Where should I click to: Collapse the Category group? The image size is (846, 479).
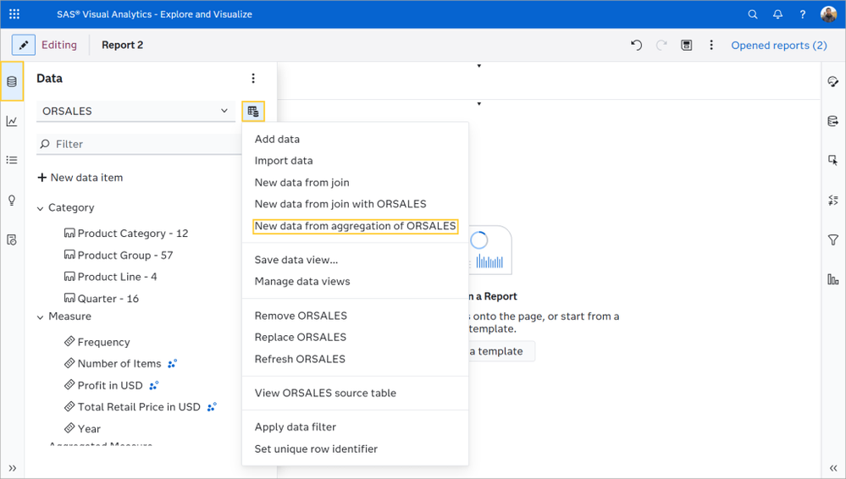pyautogui.click(x=40, y=208)
